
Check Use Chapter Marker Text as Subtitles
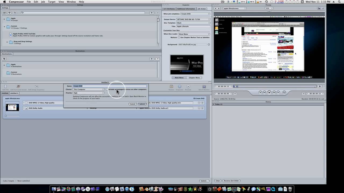[x=179, y=38]
